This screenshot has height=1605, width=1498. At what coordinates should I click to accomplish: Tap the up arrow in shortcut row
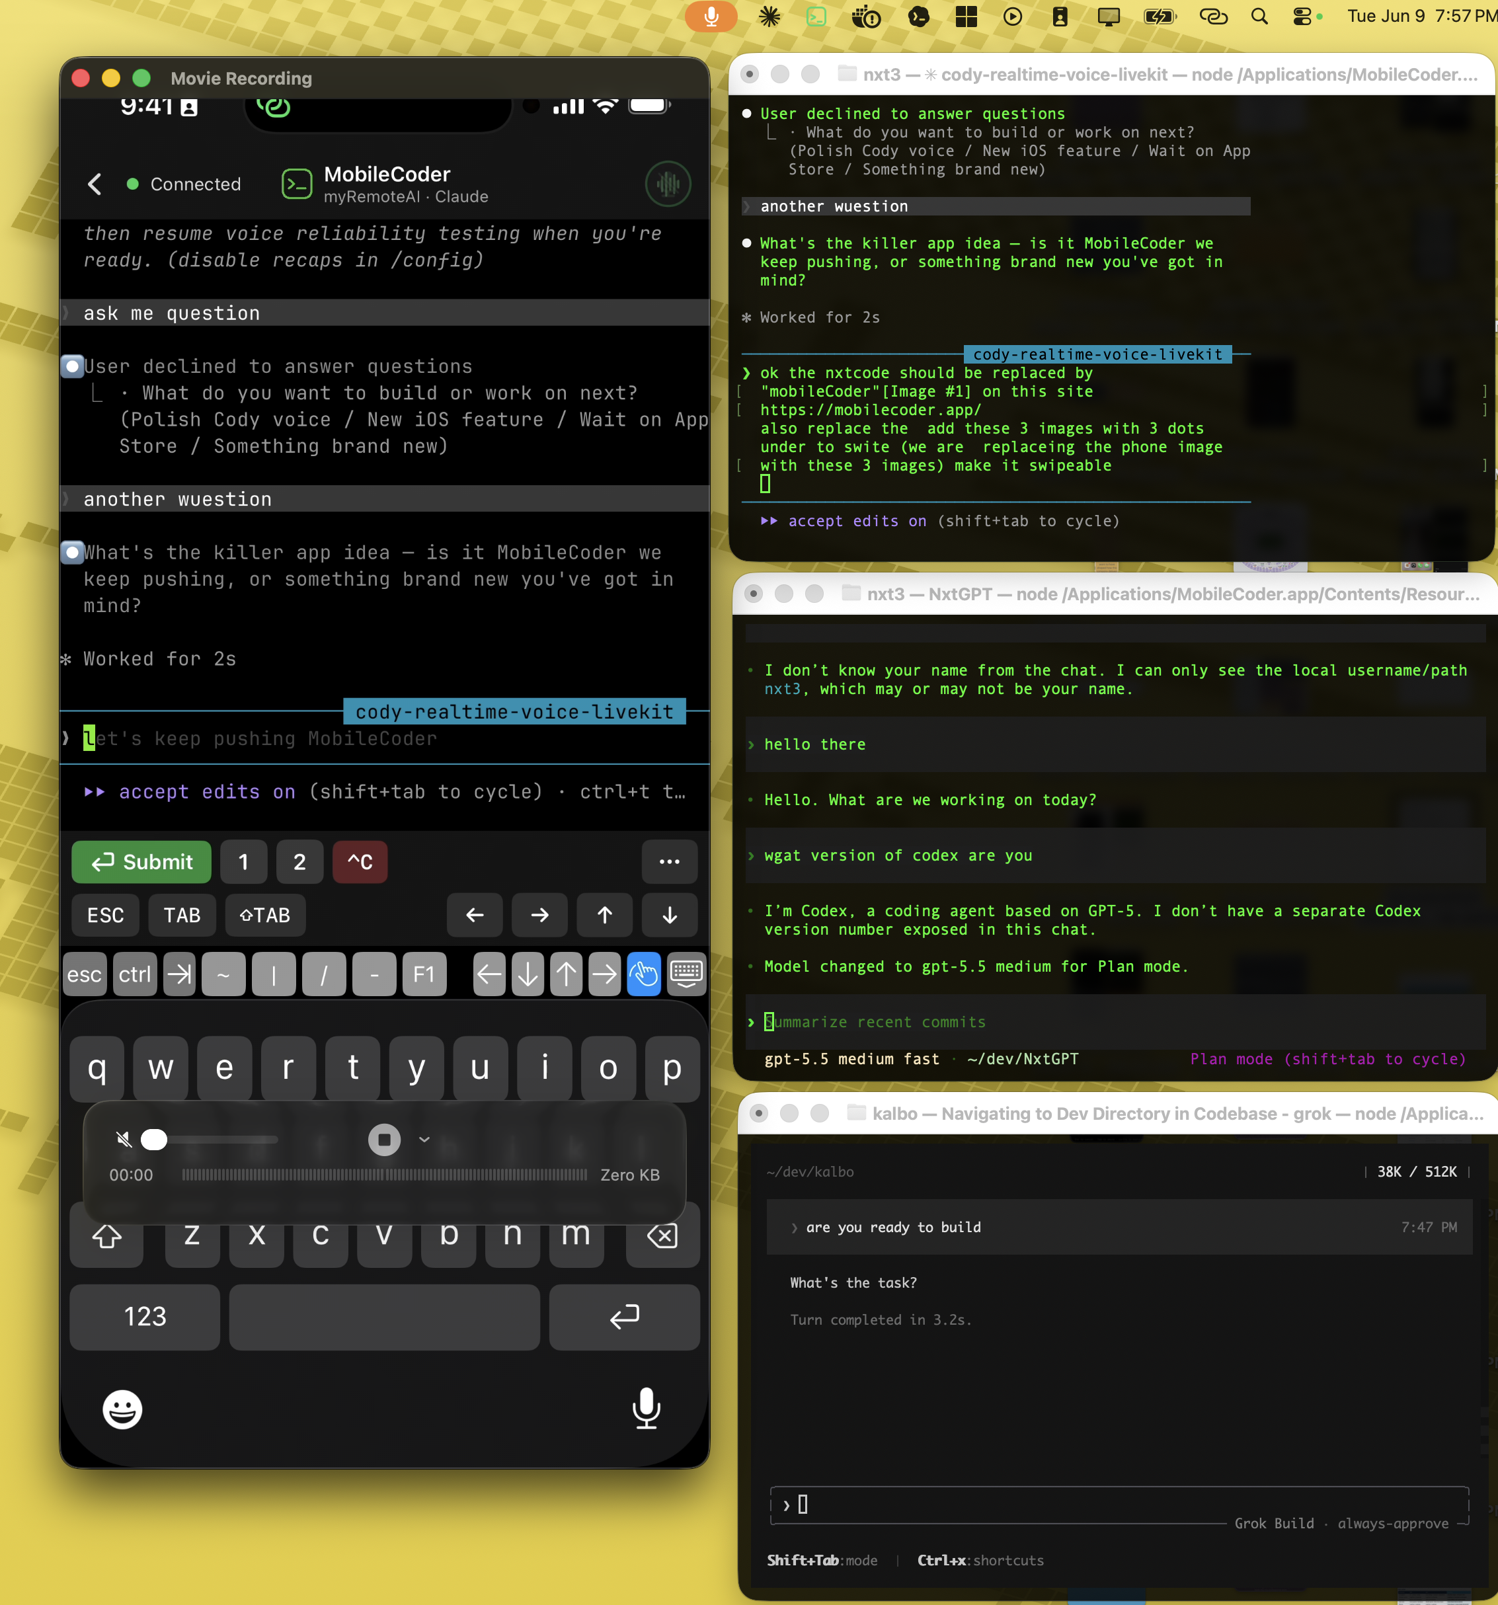click(x=605, y=915)
